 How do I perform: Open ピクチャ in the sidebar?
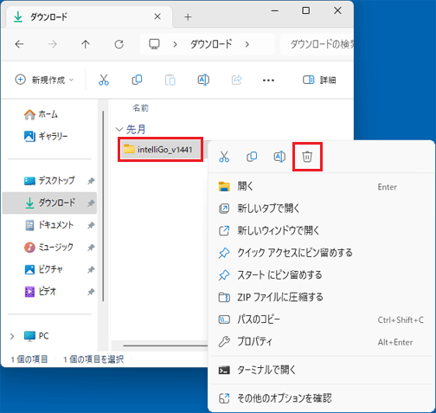(43, 269)
